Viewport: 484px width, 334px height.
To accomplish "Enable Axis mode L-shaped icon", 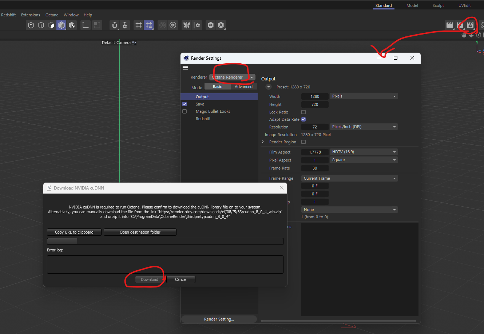I will click(x=86, y=25).
